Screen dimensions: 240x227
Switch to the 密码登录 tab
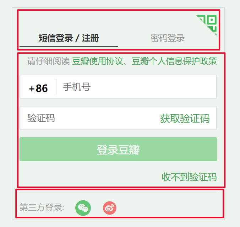tap(168, 38)
